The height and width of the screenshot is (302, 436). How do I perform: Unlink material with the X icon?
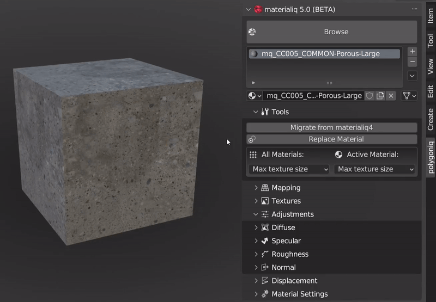pos(390,96)
